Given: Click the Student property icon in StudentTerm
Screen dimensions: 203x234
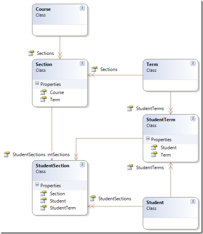Looking at the screenshot, I should 154,147.
